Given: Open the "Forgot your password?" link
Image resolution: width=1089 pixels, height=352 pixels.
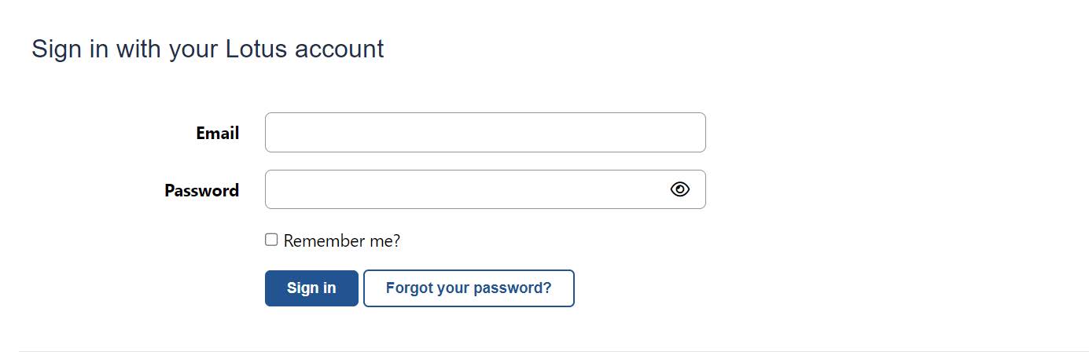Looking at the screenshot, I should click(x=469, y=288).
